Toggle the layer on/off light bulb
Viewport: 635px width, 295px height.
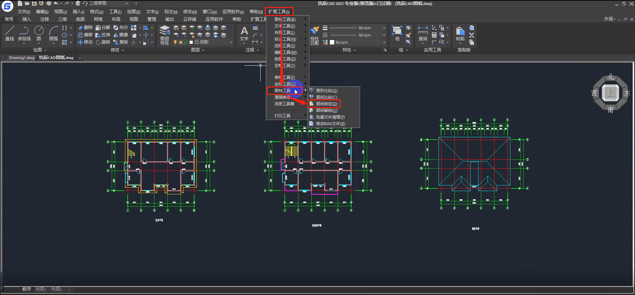pos(175,42)
